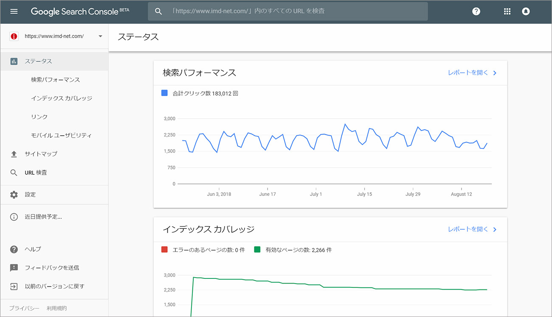Image resolution: width=552 pixels, height=317 pixels.
Task: Click August 12 axis label
Action: click(461, 194)
